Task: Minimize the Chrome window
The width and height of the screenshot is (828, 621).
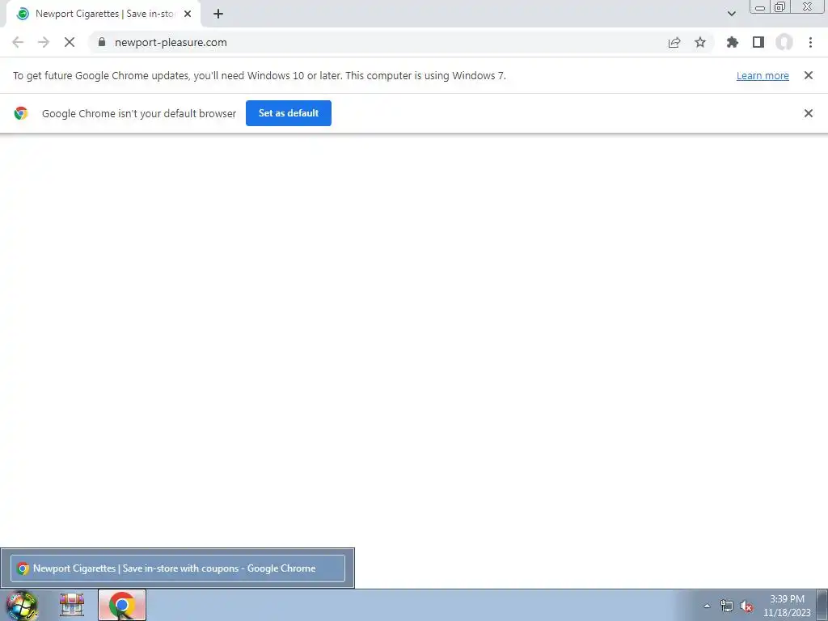Action: (x=760, y=7)
